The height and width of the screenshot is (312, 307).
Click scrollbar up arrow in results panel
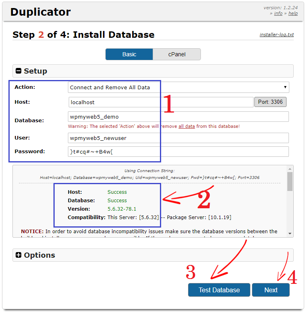[290, 169]
